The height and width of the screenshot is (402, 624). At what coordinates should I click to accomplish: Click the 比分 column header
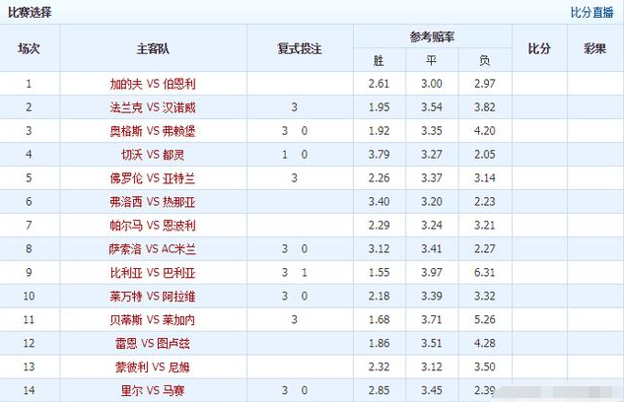pyautogui.click(x=539, y=48)
